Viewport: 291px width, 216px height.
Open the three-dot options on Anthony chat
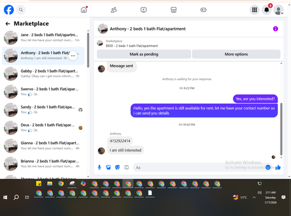pos(73,56)
